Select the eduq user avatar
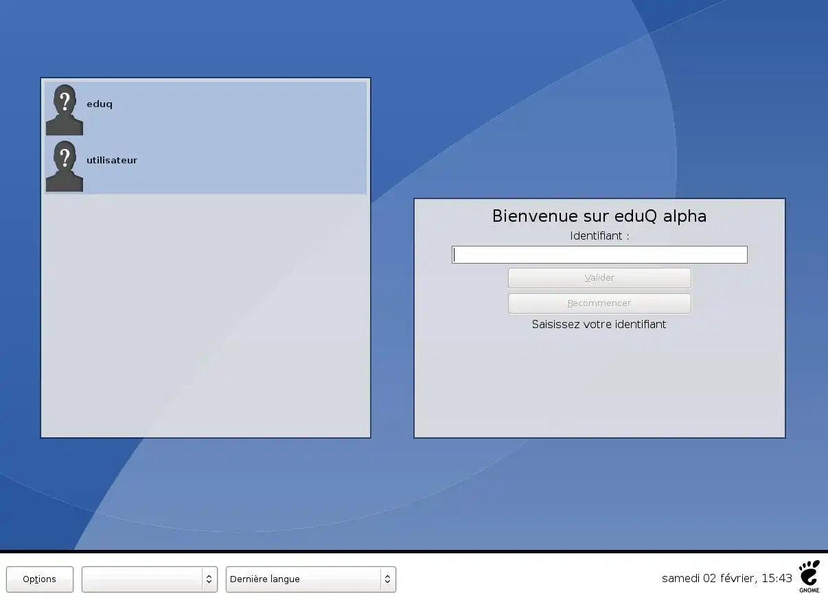This screenshot has height=600, width=828. click(65, 110)
